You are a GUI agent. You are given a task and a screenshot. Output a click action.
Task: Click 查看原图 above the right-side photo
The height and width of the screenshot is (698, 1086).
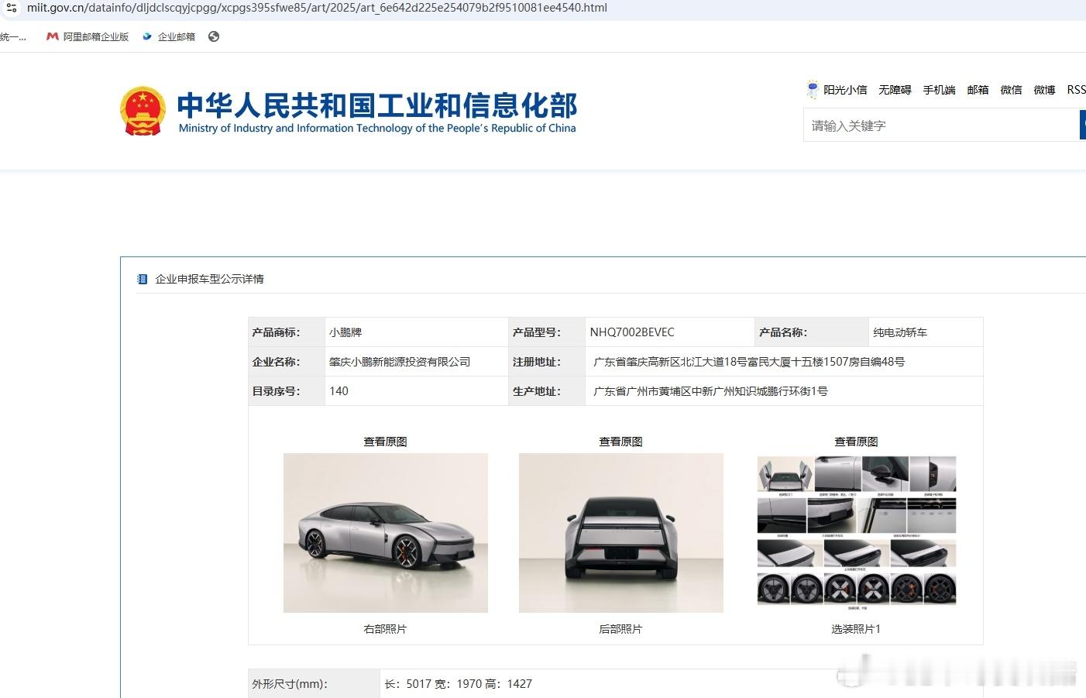coord(385,442)
